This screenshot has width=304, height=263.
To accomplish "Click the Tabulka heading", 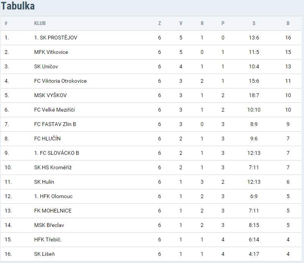I will click(18, 6).
